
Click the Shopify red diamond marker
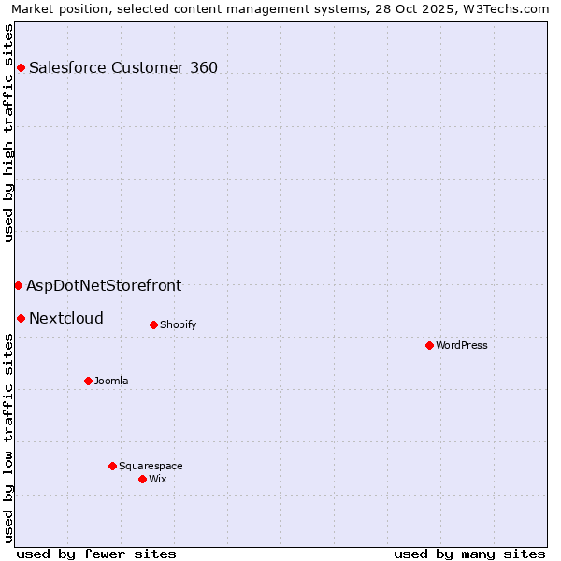pyautogui.click(x=153, y=324)
